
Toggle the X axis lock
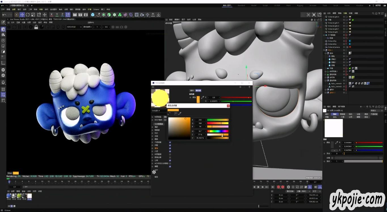click(51, 15)
